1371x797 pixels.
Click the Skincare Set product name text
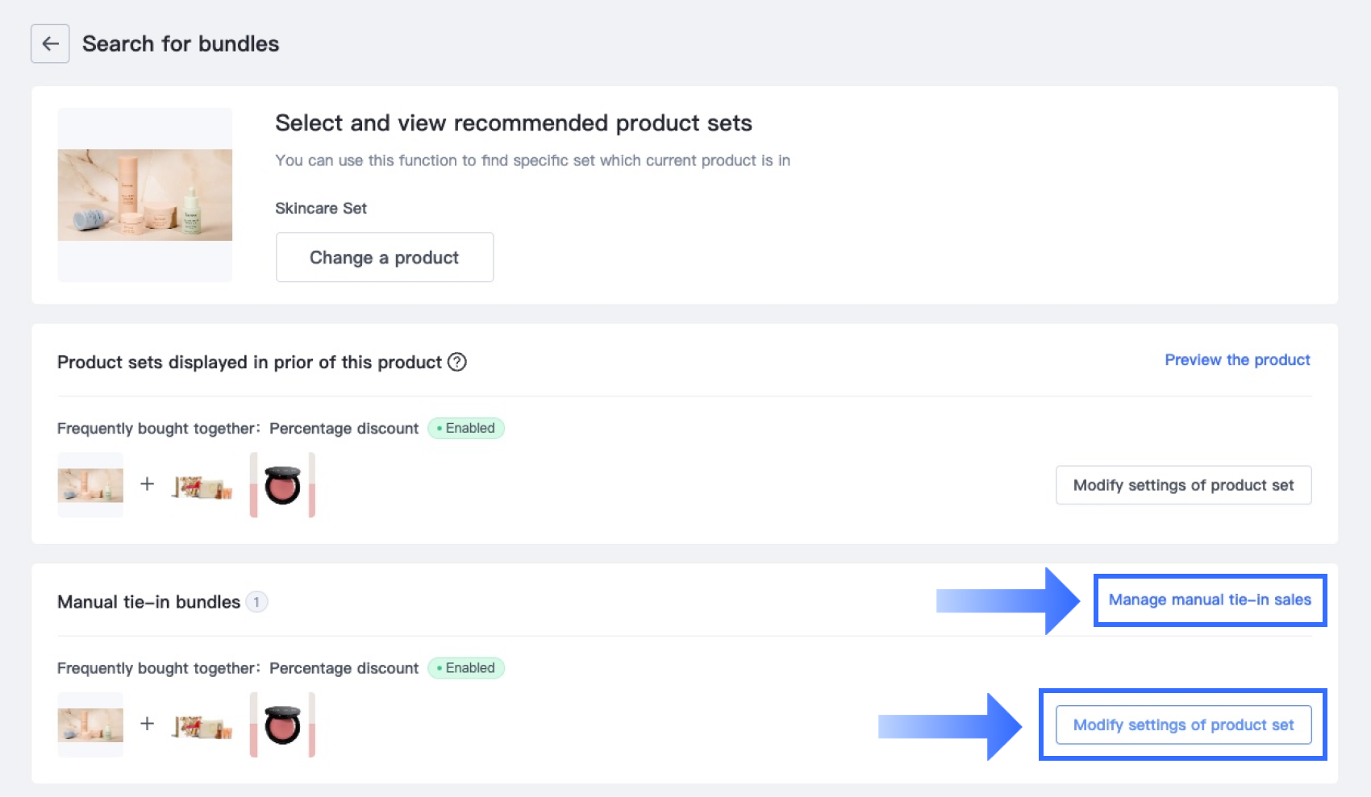click(x=321, y=208)
